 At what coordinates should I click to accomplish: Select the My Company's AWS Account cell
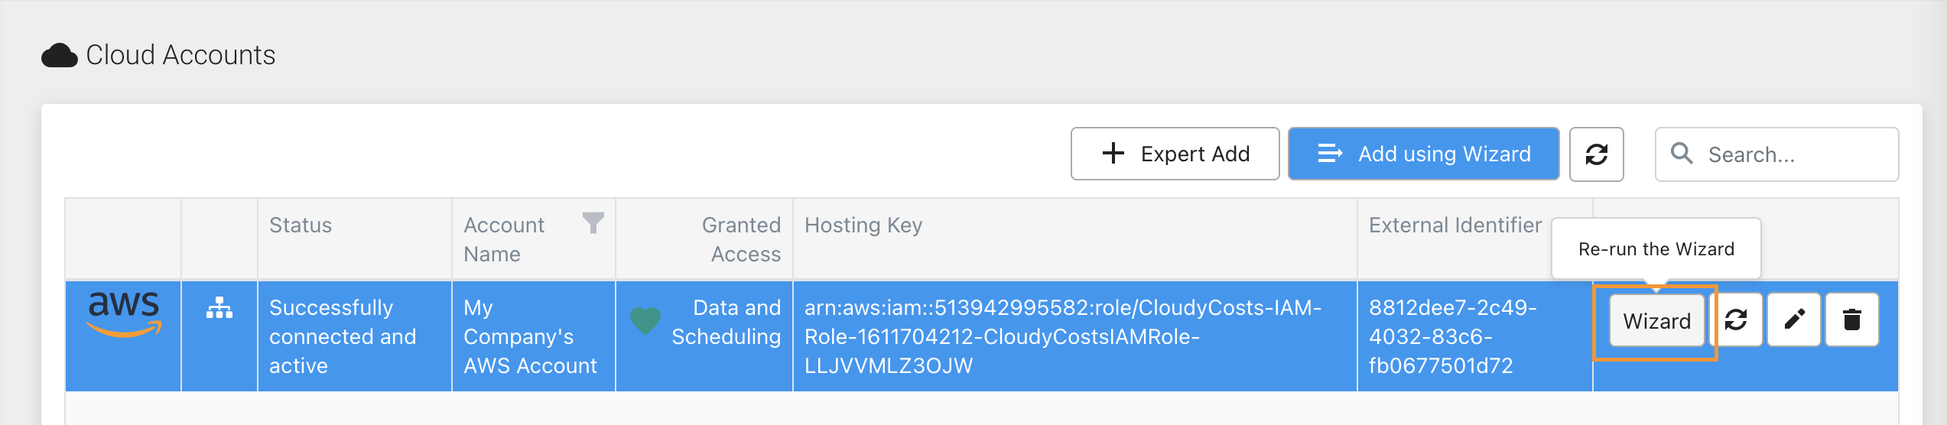[x=533, y=336]
